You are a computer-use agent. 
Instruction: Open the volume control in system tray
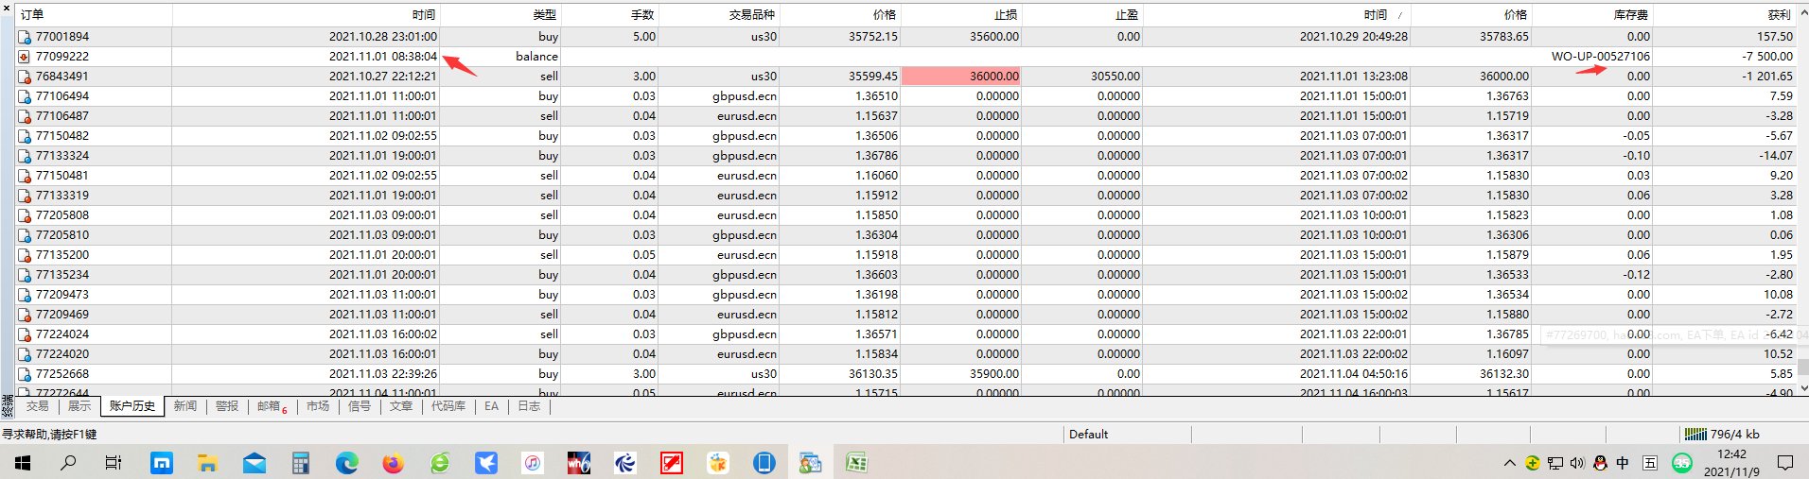tap(1577, 463)
